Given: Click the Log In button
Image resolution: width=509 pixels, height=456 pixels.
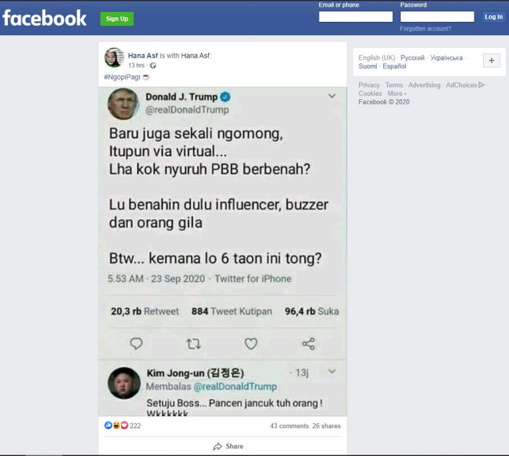Looking at the screenshot, I should tap(493, 17).
